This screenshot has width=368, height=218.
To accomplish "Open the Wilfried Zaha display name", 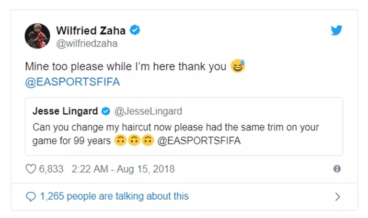I will (x=91, y=30).
